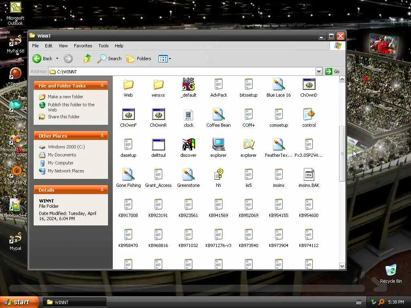
Task: Click the Start button
Action: pos(19,302)
